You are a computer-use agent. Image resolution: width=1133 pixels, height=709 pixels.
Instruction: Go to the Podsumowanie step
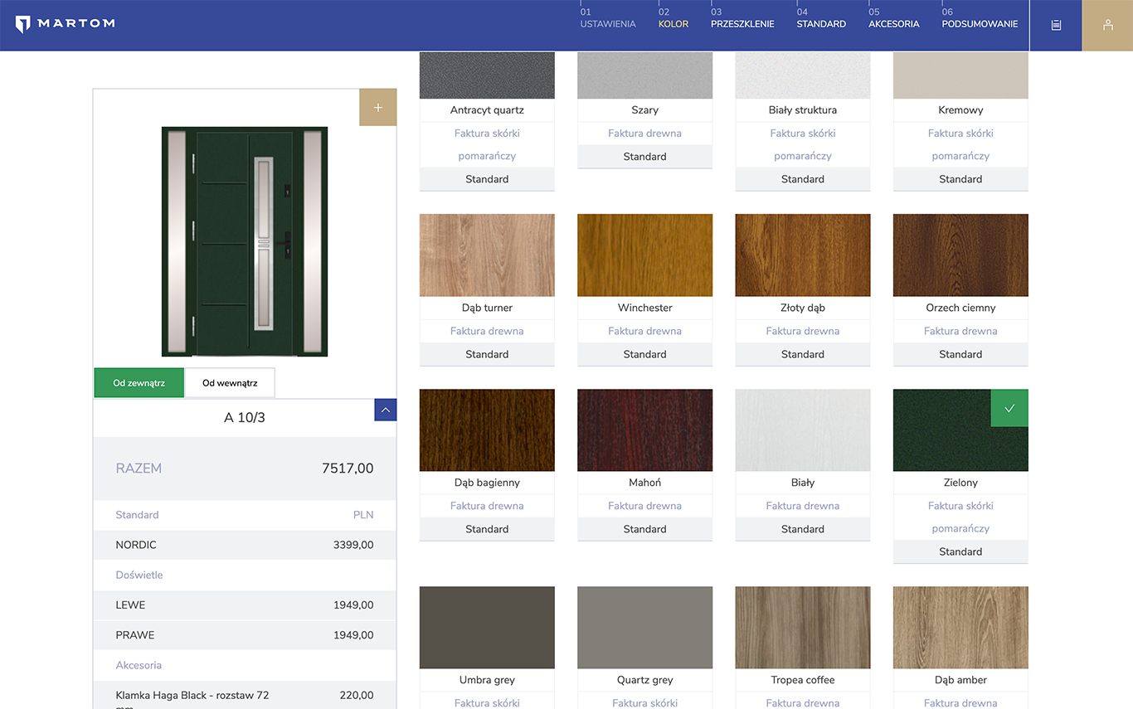point(980,19)
